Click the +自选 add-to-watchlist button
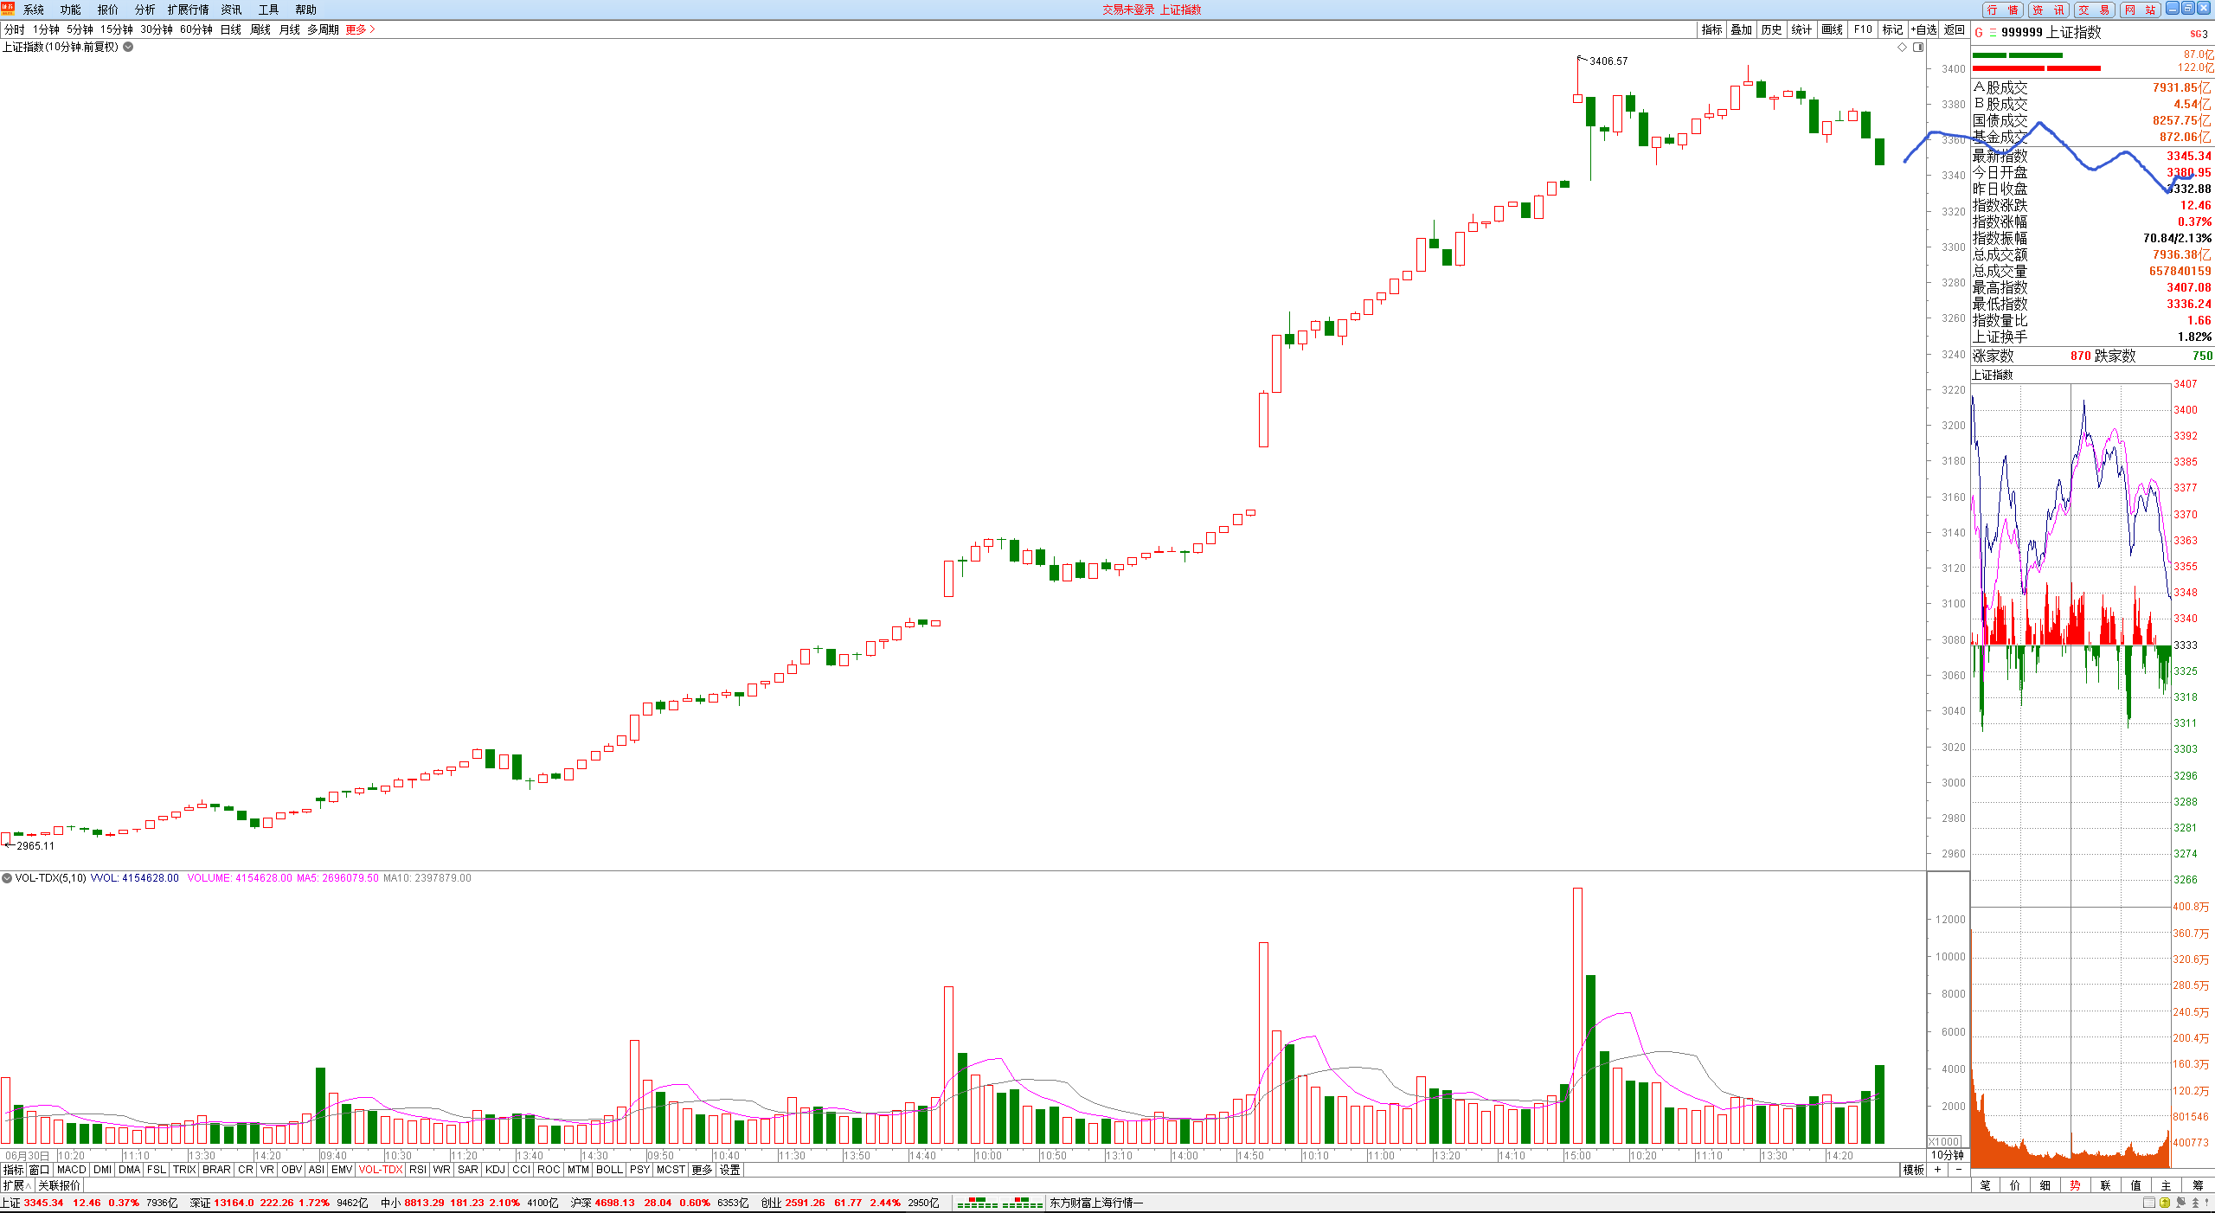 click(x=1923, y=29)
